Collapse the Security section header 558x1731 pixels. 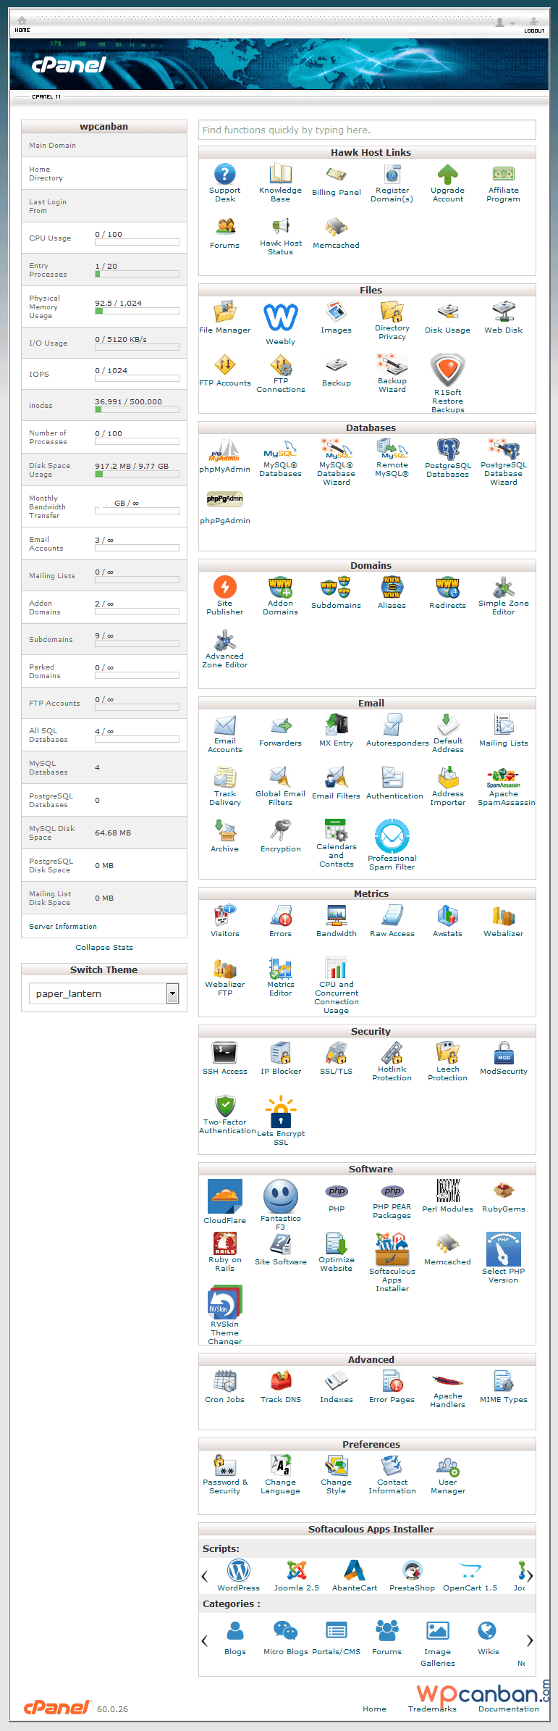[368, 1031]
